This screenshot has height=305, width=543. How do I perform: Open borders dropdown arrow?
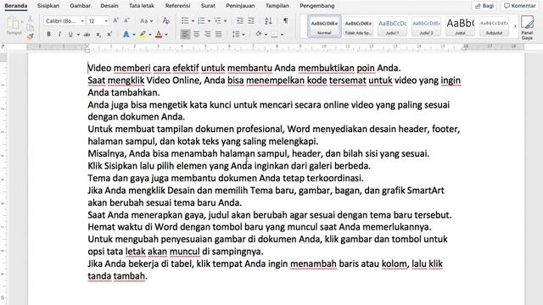(x=282, y=35)
